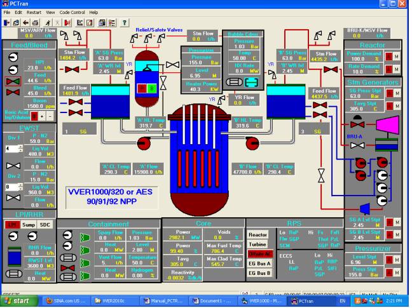Click the printer toolbar icon
The image size is (412, 308).
point(35,23)
